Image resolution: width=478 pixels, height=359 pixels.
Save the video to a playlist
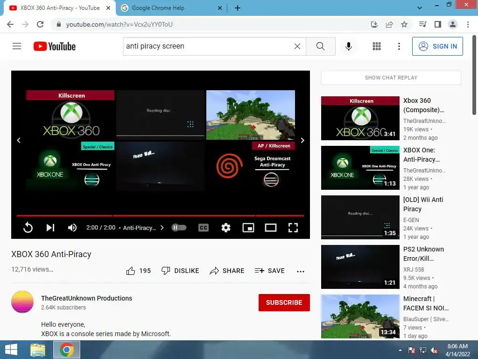pos(269,271)
